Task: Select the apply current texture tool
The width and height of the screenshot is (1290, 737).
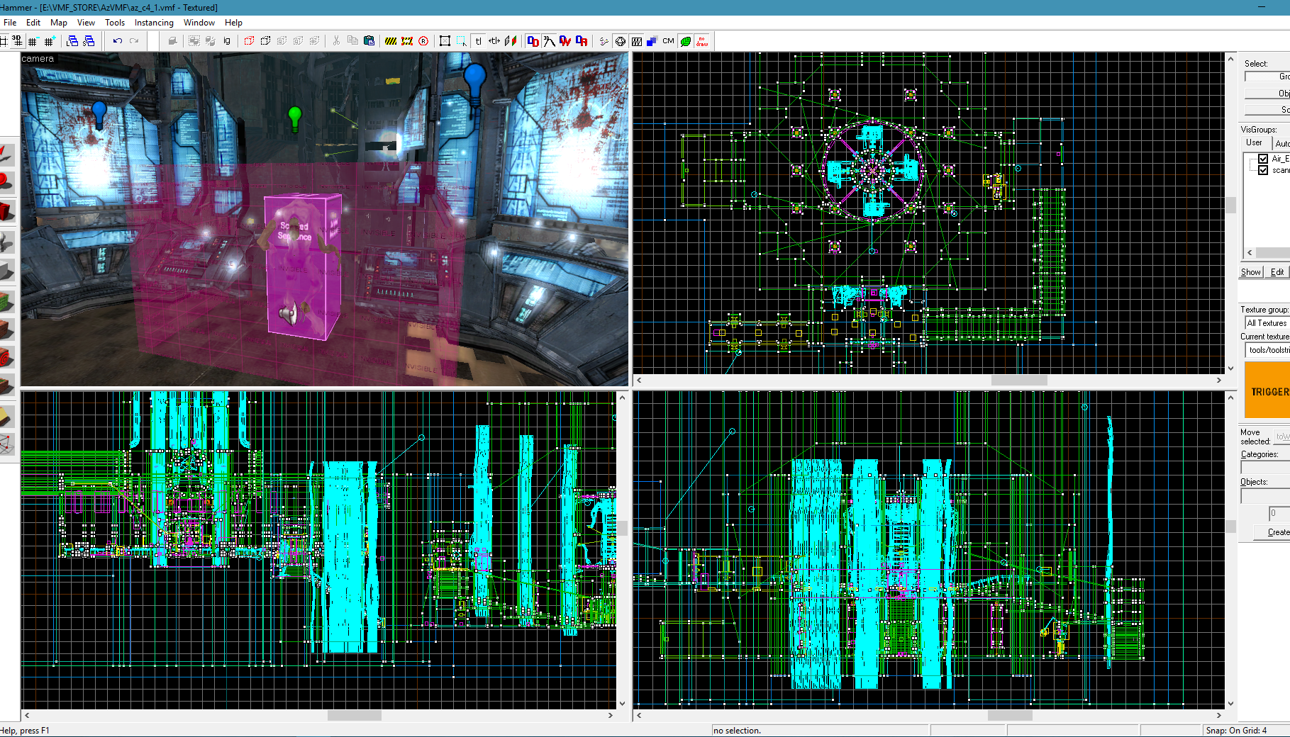Action: 7,330
